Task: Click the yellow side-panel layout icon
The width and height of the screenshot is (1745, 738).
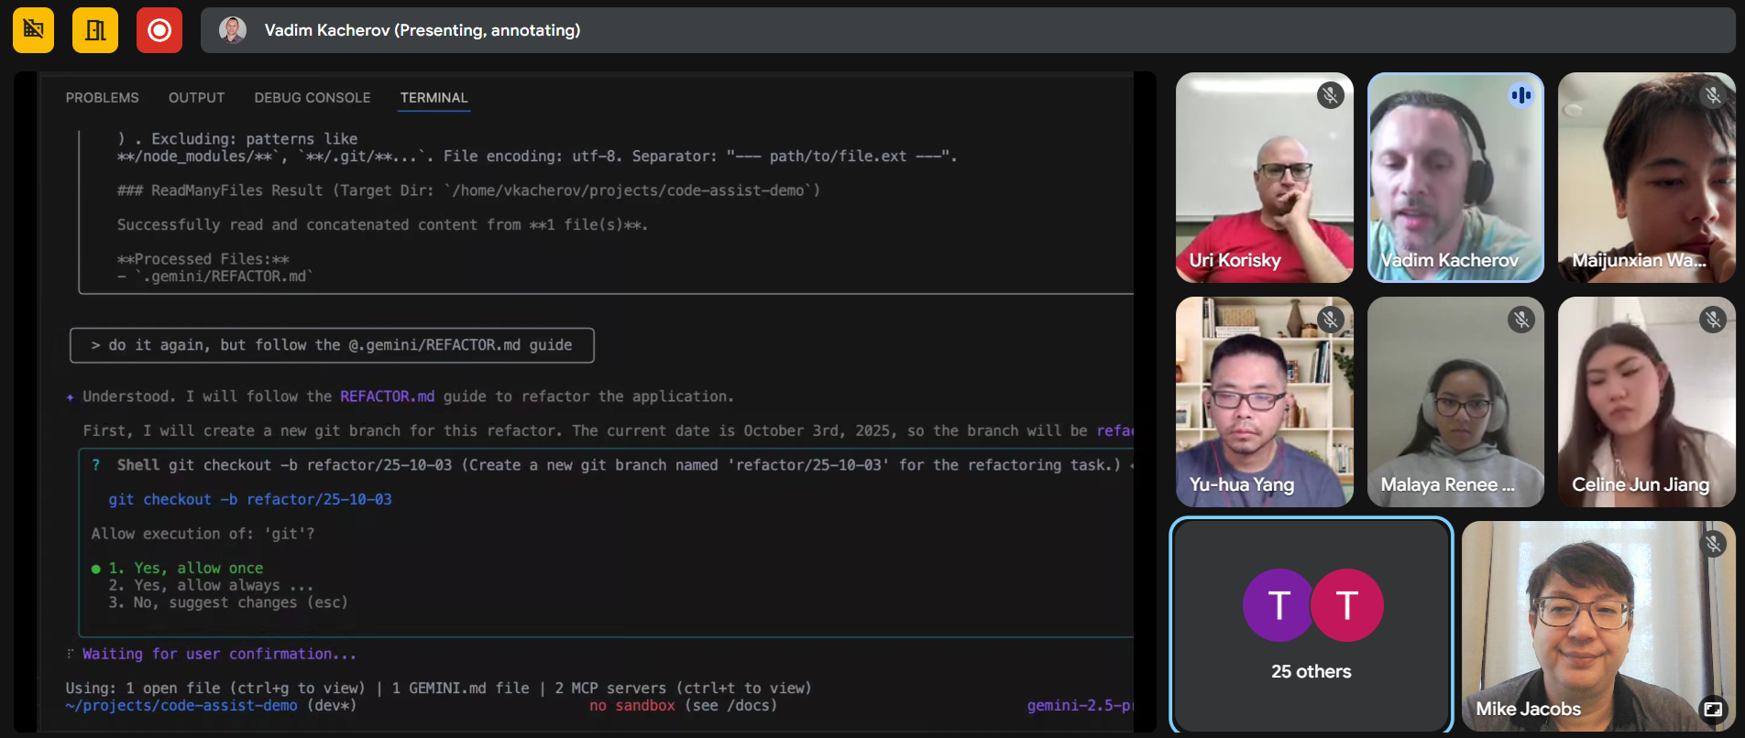Action: (95, 30)
